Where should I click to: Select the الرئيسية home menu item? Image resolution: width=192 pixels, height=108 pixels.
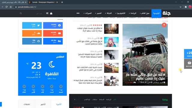(156, 13)
